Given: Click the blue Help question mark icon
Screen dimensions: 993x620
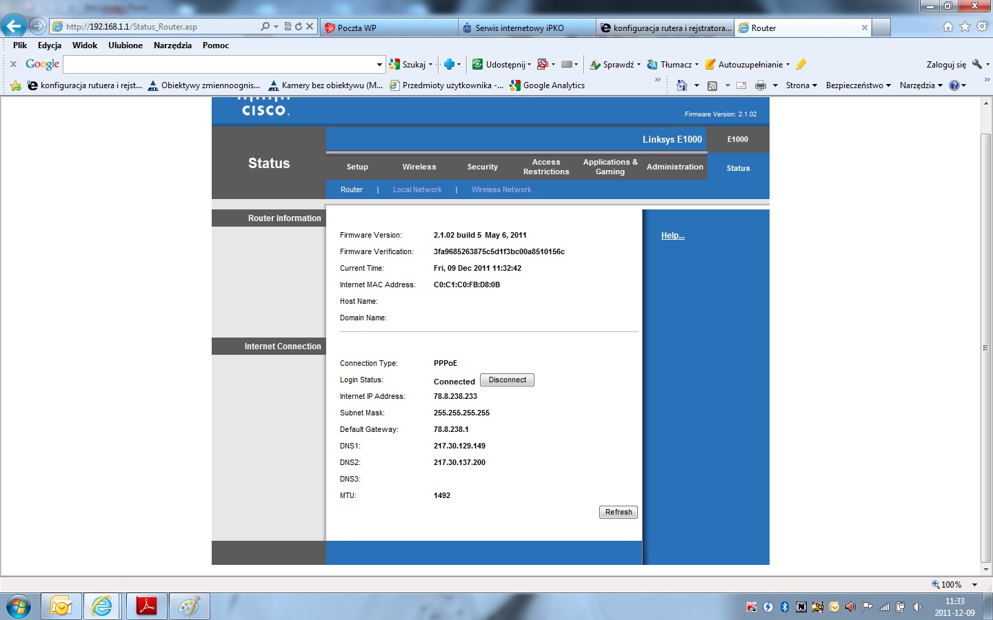Looking at the screenshot, I should click(x=954, y=85).
